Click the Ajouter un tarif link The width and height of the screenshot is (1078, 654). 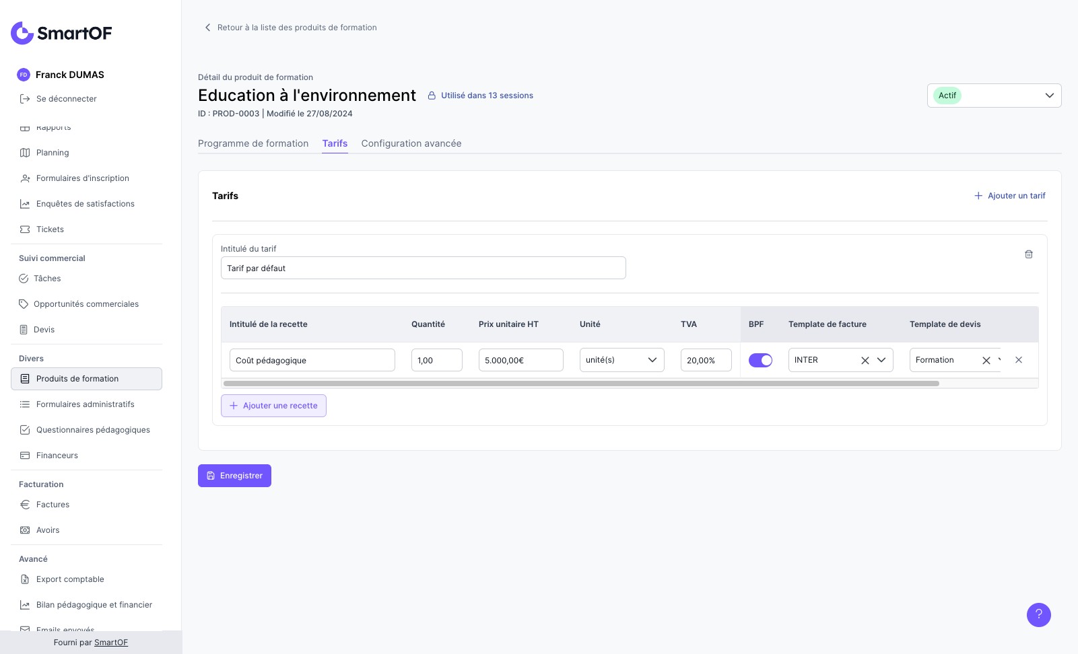(x=1009, y=196)
